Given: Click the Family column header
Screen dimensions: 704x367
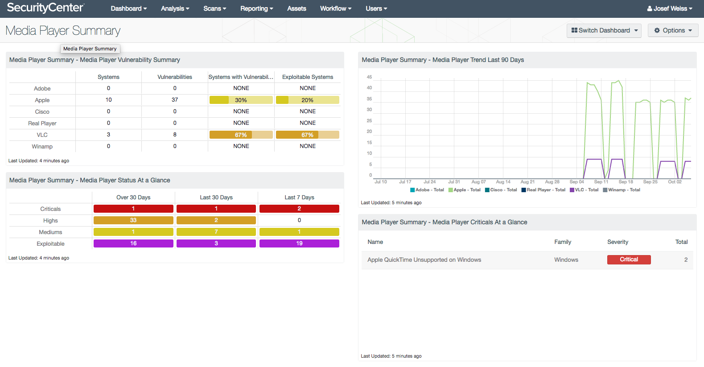Looking at the screenshot, I should coord(563,242).
